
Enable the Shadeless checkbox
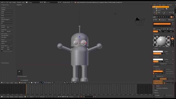[165, 69]
